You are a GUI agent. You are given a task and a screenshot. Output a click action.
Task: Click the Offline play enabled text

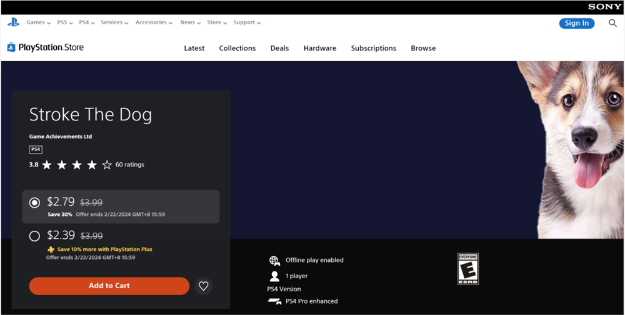314,260
